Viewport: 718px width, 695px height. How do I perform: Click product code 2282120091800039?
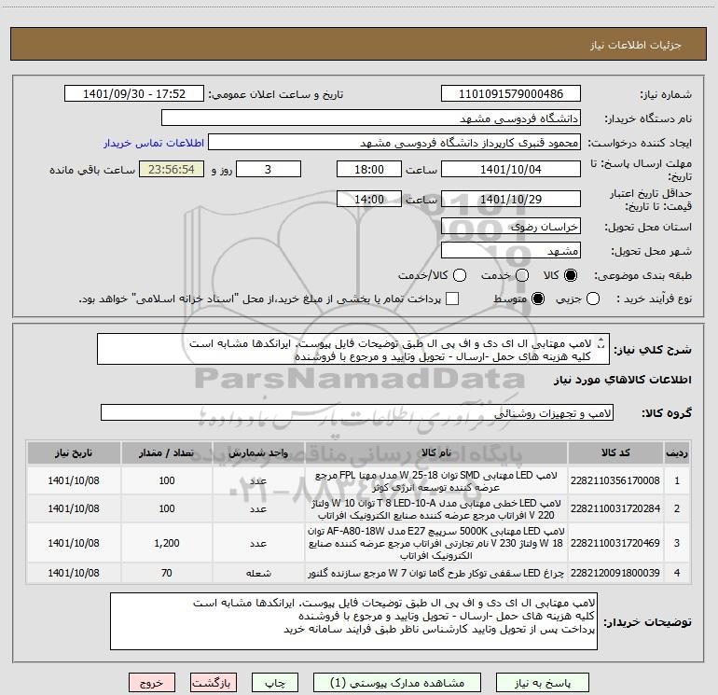(x=615, y=573)
